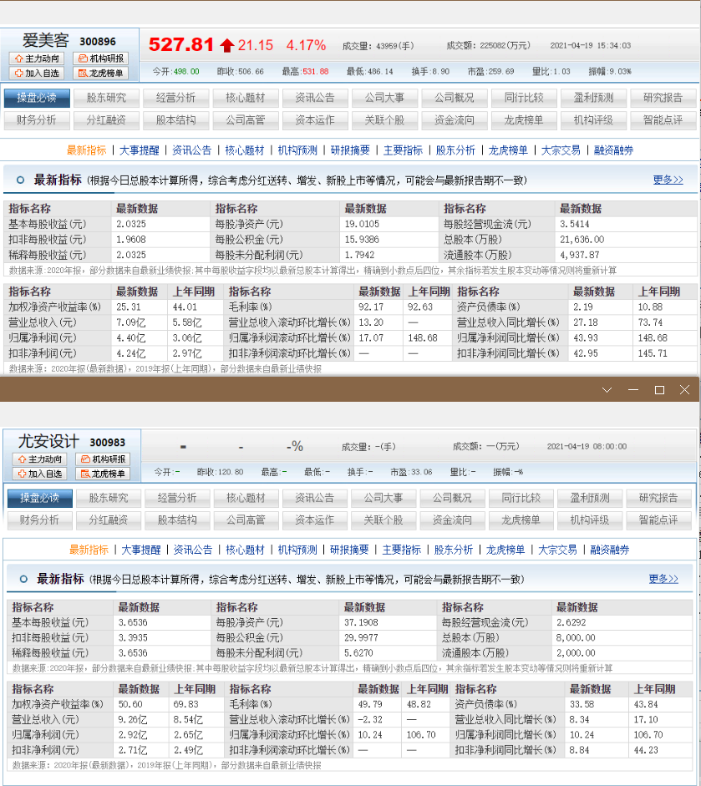Click 尤安设计 stock code 300983
Viewport: 701px width, 786px height.
(x=107, y=443)
